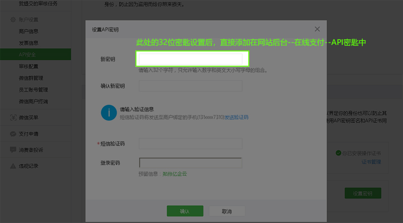
Task: Click the 请输入32个字符 hint text
Action: [x=203, y=70]
